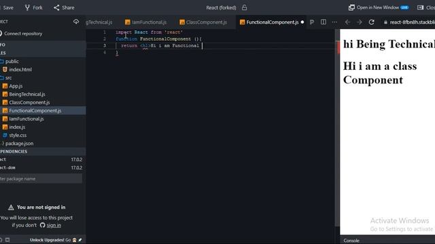Screen dimensions: 435x244
Task: Click the cloud upload icon in project header
Action: point(76,22)
